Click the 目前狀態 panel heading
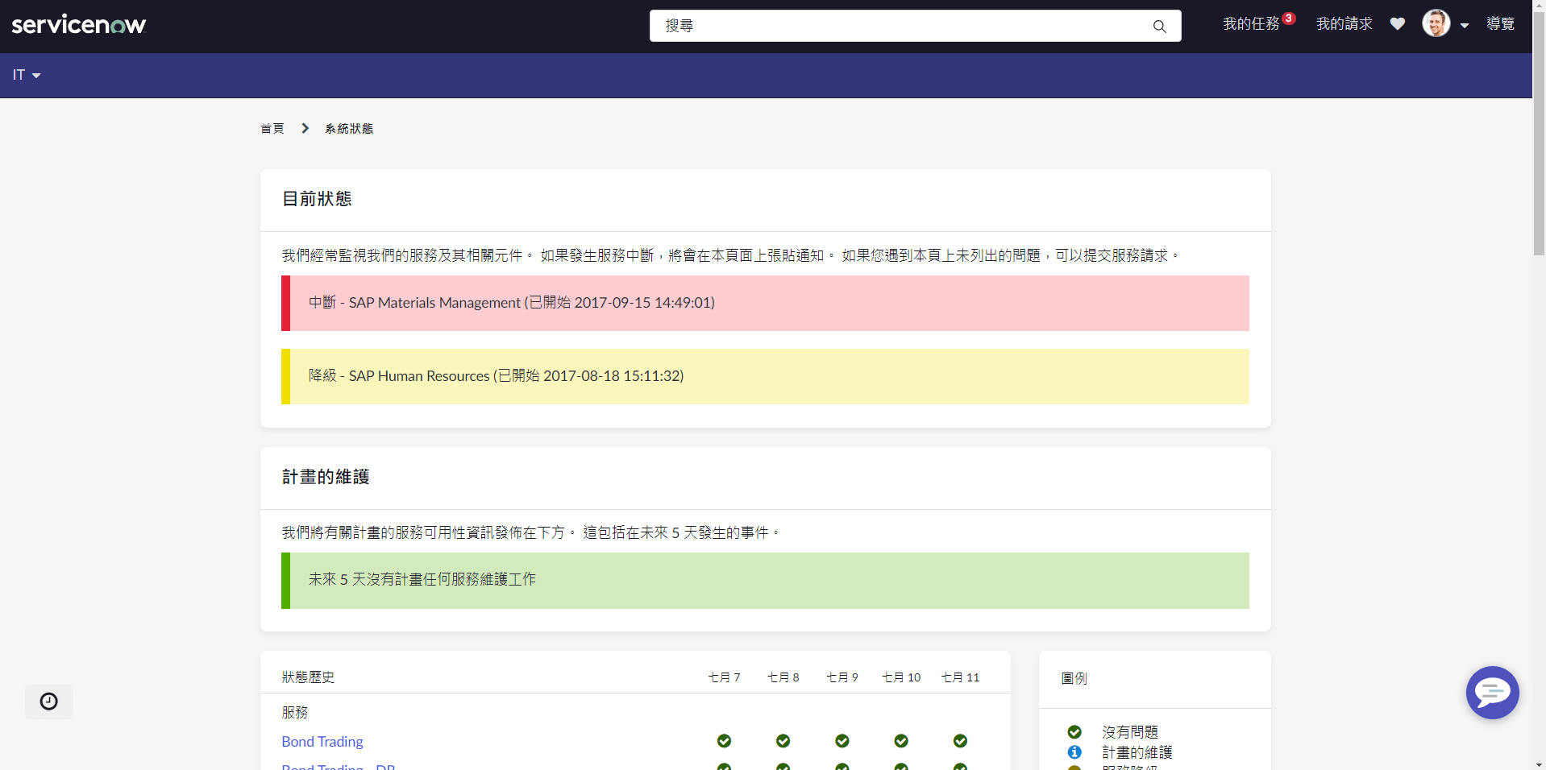This screenshot has width=1546, height=770. pos(317,199)
